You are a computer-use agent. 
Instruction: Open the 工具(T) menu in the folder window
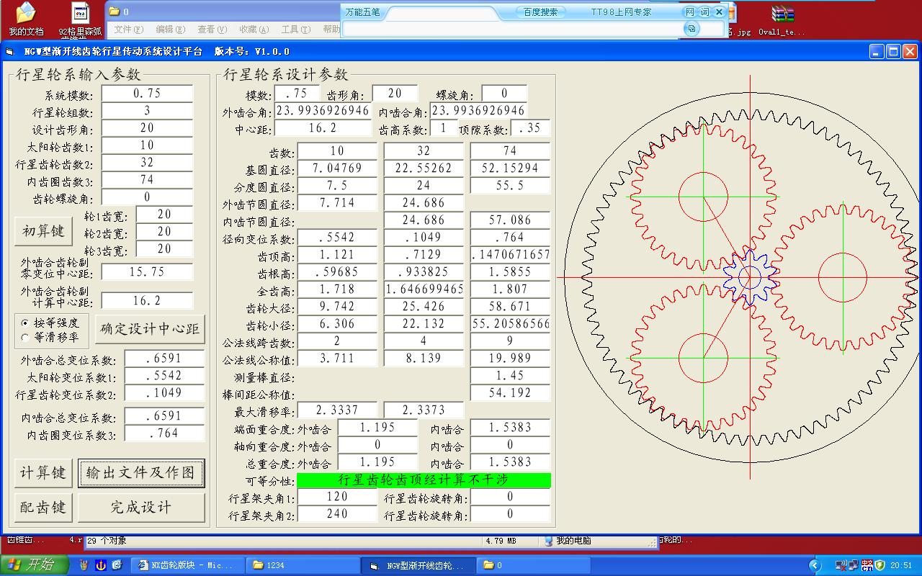295,30
